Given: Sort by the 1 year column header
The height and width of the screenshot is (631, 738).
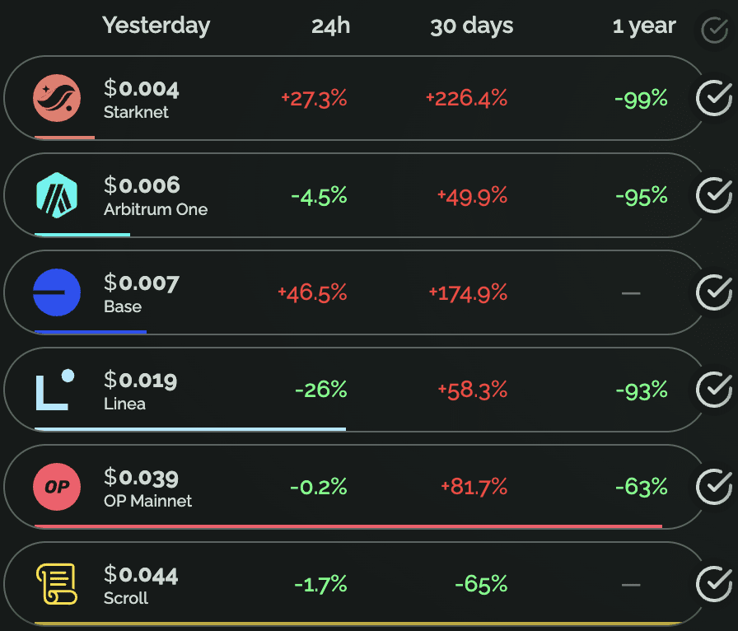Looking at the screenshot, I should pyautogui.click(x=643, y=26).
